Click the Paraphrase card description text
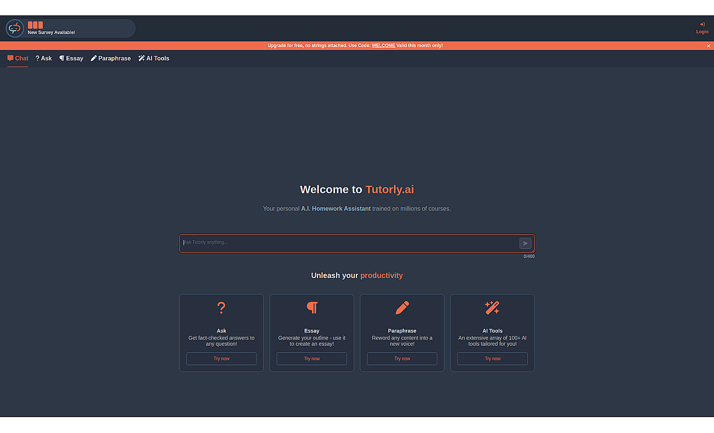714x433 pixels. click(402, 341)
